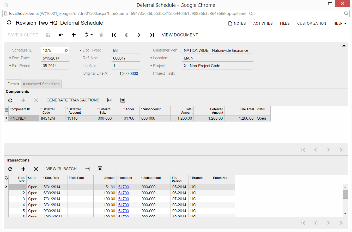352x232 pixels.
Task: Click the Save & Close button
Action: coord(23,35)
